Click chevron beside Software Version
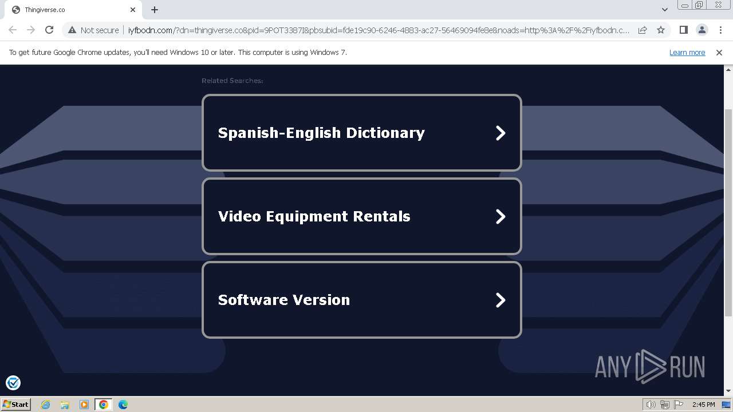The width and height of the screenshot is (733, 412). click(x=501, y=300)
